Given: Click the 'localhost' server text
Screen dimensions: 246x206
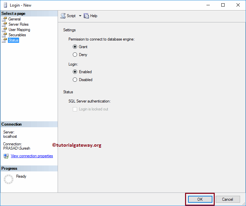Looking at the screenshot, I should (x=10, y=136).
